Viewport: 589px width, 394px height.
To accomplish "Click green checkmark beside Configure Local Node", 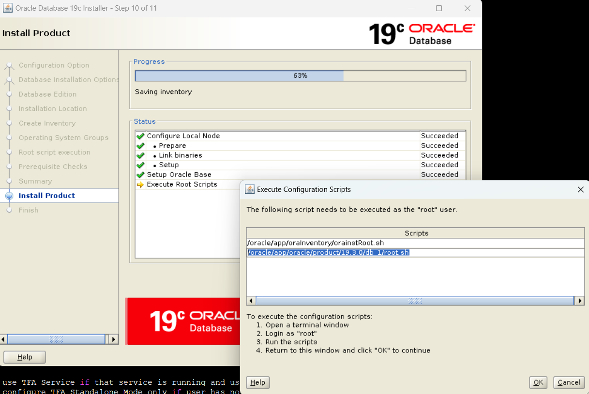I will (x=140, y=136).
